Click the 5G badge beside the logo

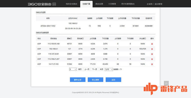(x=54, y=4)
